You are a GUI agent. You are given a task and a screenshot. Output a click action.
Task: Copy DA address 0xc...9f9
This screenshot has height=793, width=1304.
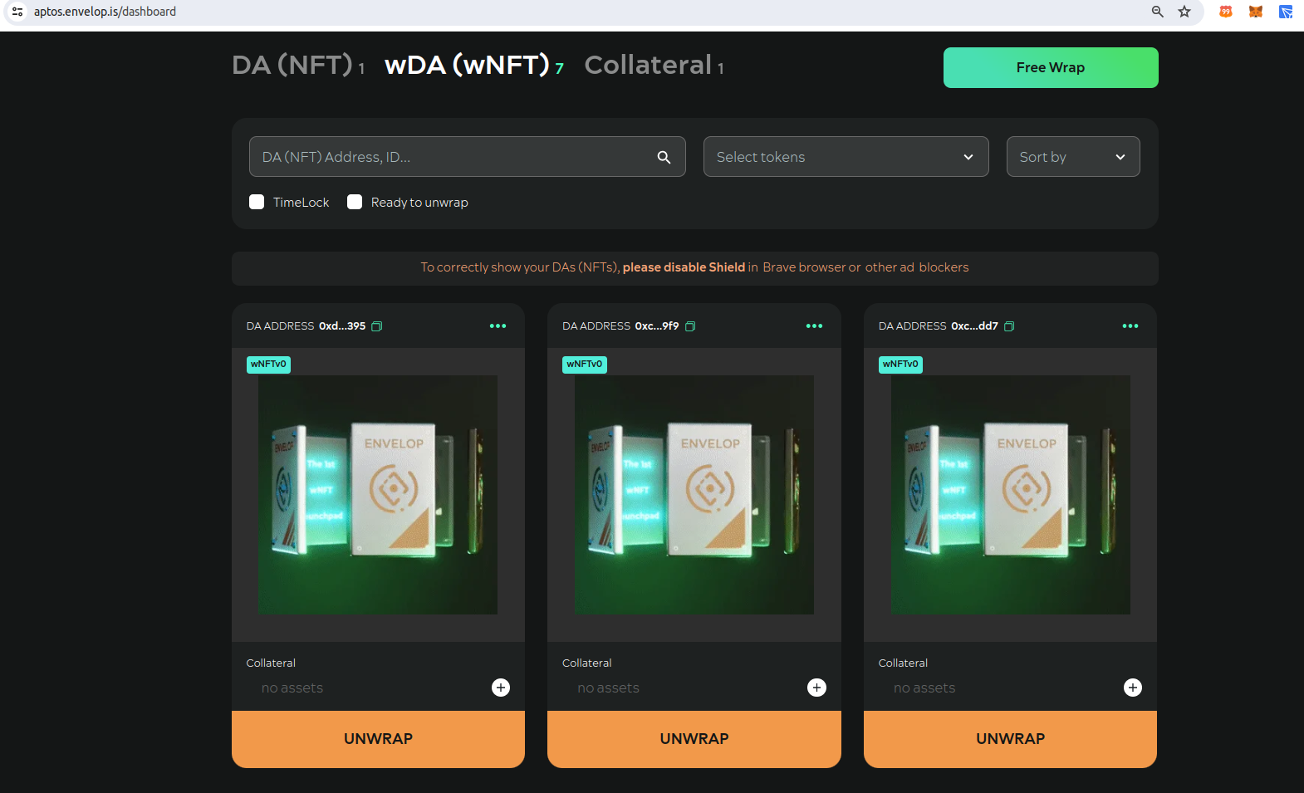tap(690, 326)
